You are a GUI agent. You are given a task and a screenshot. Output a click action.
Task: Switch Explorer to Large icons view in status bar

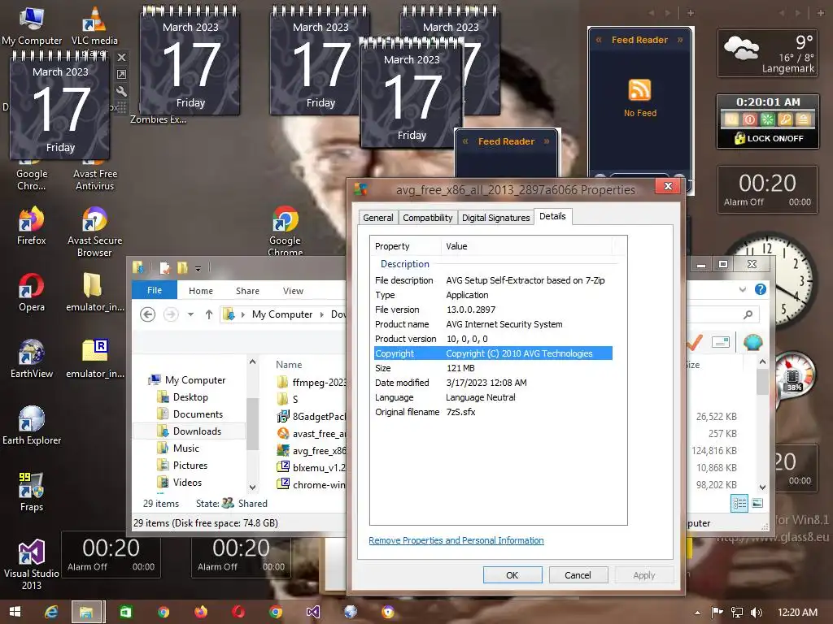coord(757,503)
